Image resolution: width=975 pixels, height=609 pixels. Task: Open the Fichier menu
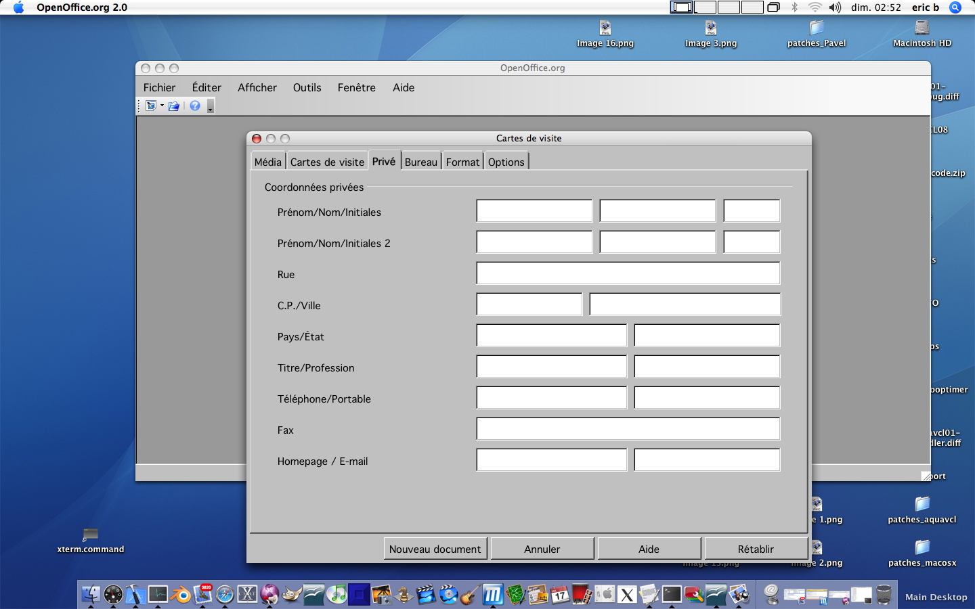click(x=159, y=87)
